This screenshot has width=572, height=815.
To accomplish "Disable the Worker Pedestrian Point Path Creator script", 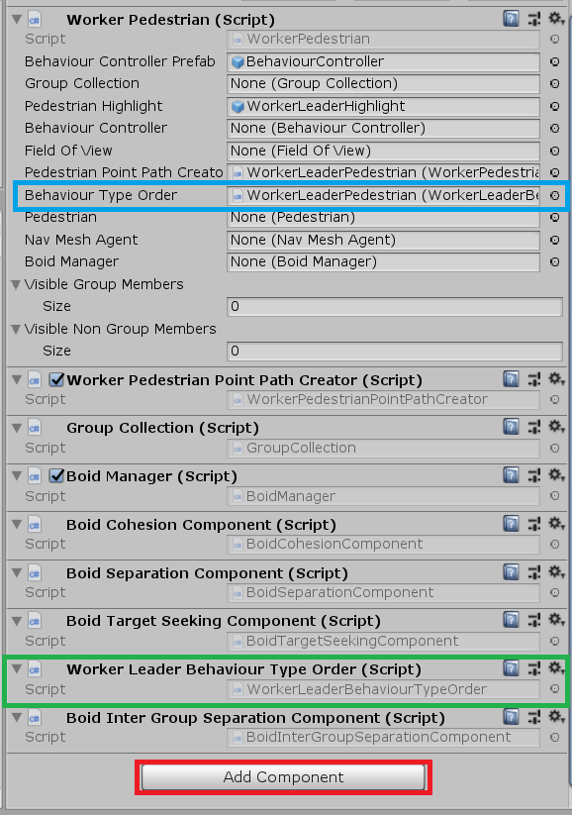I will 56,380.
